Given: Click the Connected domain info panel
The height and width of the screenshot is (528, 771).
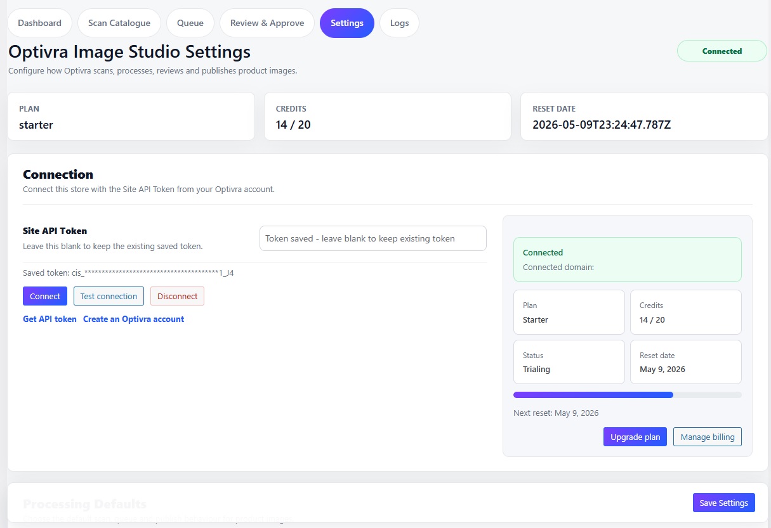Looking at the screenshot, I should point(627,260).
